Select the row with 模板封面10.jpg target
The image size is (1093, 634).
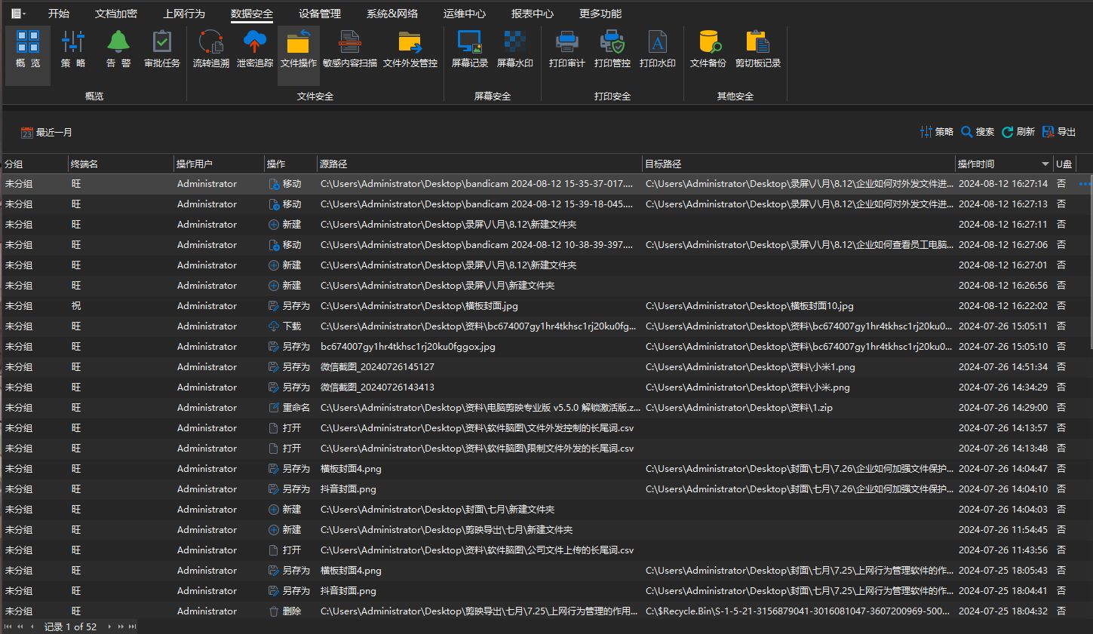tap(545, 306)
